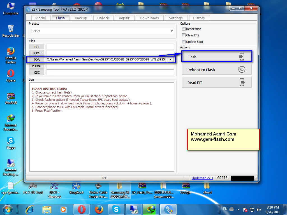Switch to Internet Download Manager taskbar

pyautogui.click(x=151, y=209)
